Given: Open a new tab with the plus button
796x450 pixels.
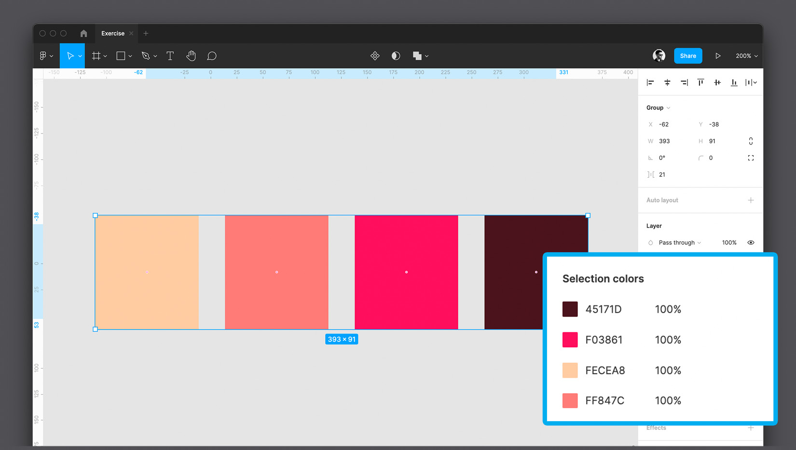Looking at the screenshot, I should (x=146, y=33).
